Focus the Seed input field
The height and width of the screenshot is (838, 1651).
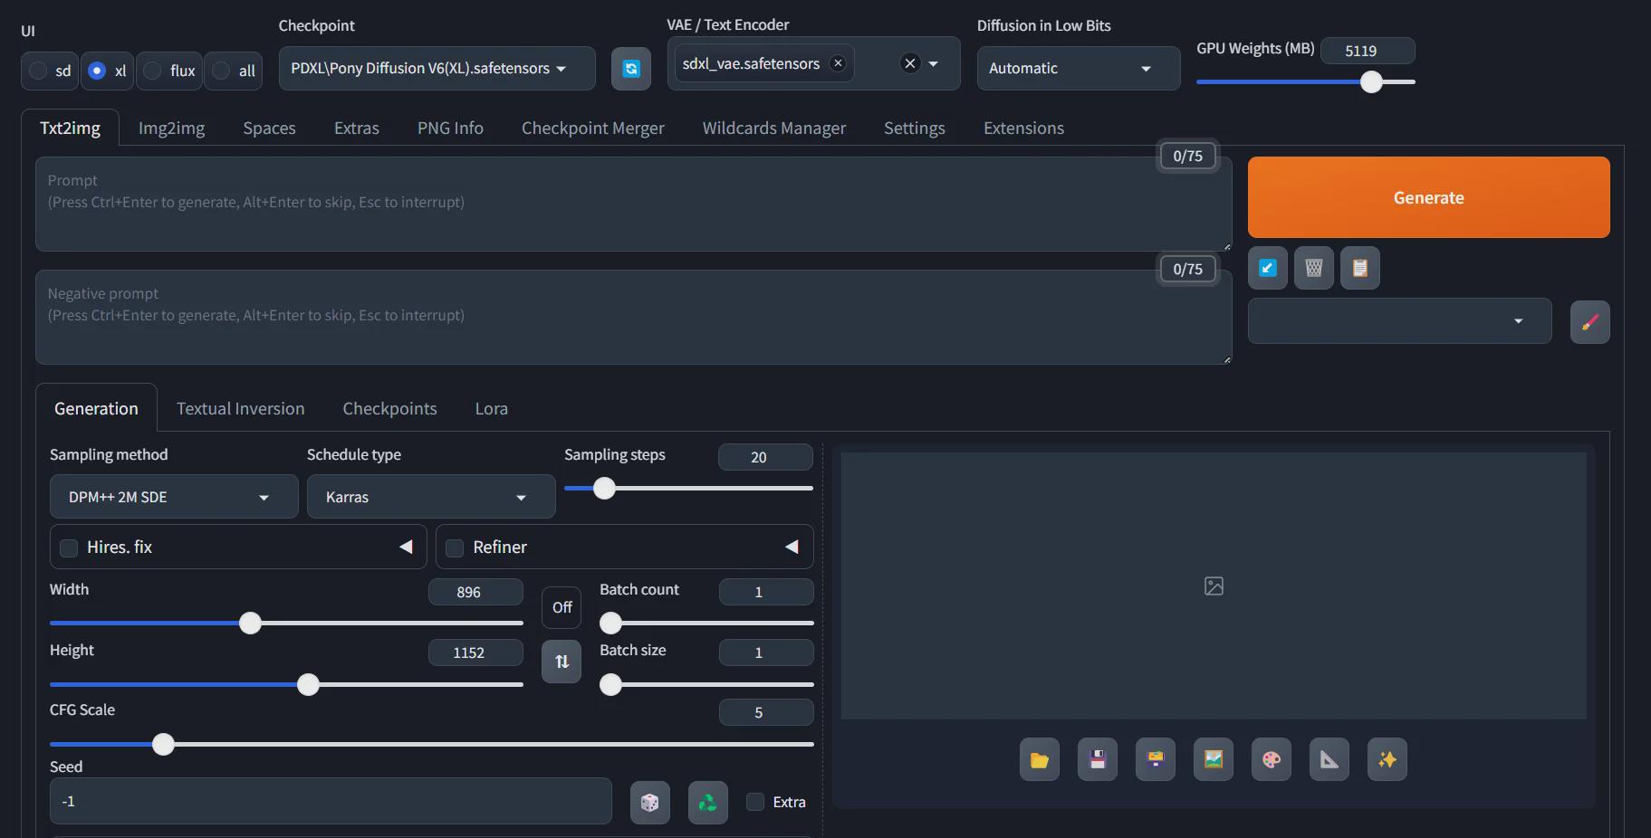[331, 801]
